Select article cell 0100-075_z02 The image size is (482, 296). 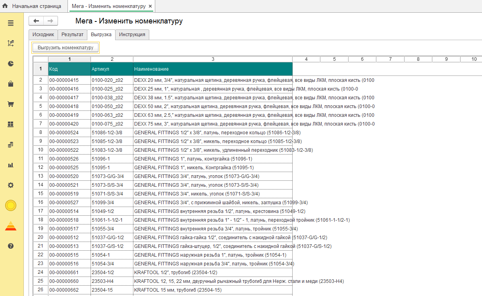coord(112,124)
